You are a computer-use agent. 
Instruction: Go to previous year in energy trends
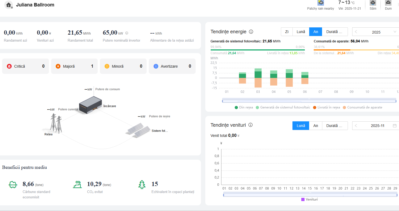(356, 32)
